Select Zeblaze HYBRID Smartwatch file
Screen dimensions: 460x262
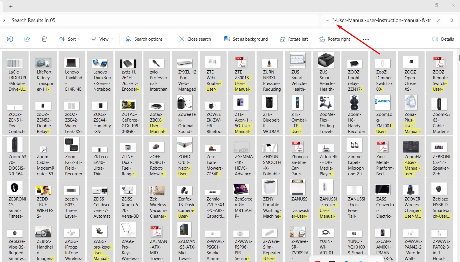[x=440, y=199]
